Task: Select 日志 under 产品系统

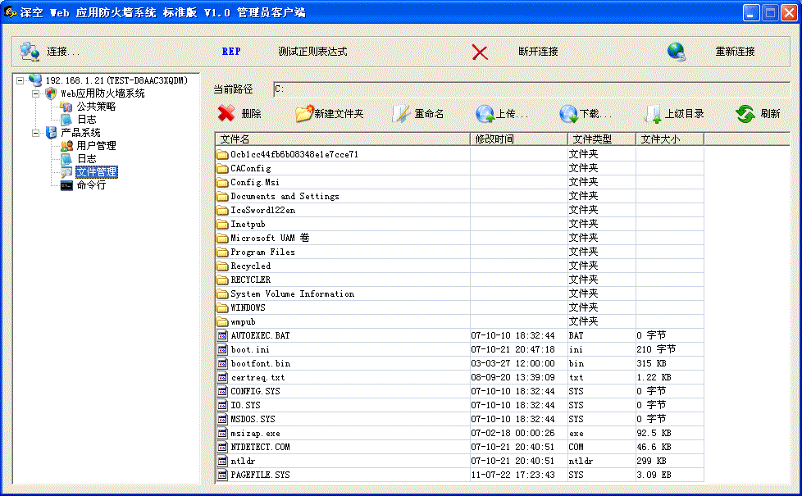Action: coord(86,159)
